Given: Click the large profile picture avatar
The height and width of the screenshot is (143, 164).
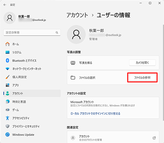Looking at the screenshot, I should [x=76, y=34].
